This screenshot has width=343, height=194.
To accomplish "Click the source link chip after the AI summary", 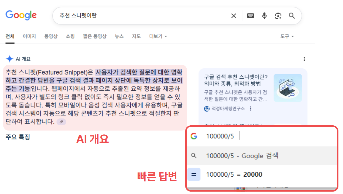I will pos(61,122).
